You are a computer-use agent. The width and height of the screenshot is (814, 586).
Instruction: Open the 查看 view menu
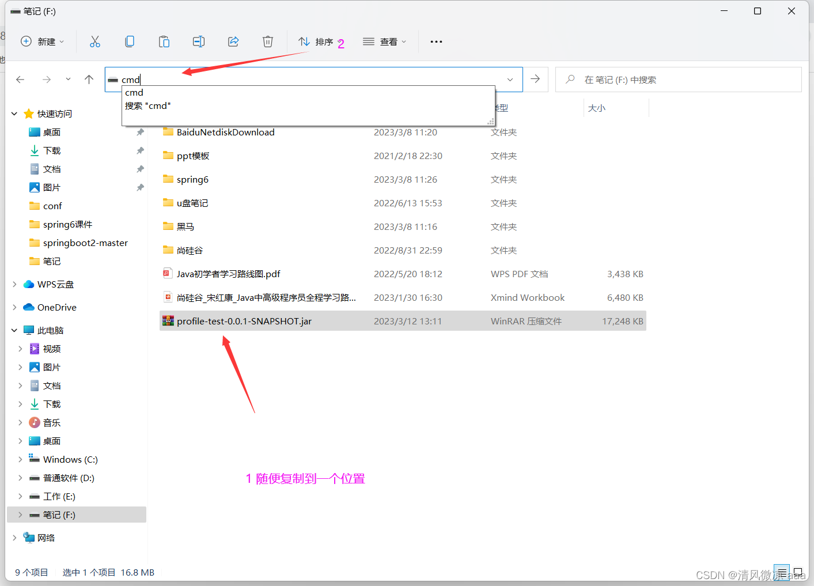tap(385, 41)
